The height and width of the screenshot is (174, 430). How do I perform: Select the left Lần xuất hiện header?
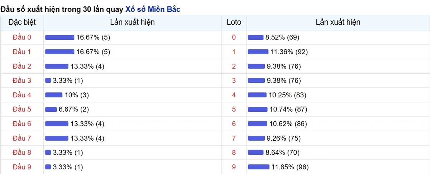[133, 22]
